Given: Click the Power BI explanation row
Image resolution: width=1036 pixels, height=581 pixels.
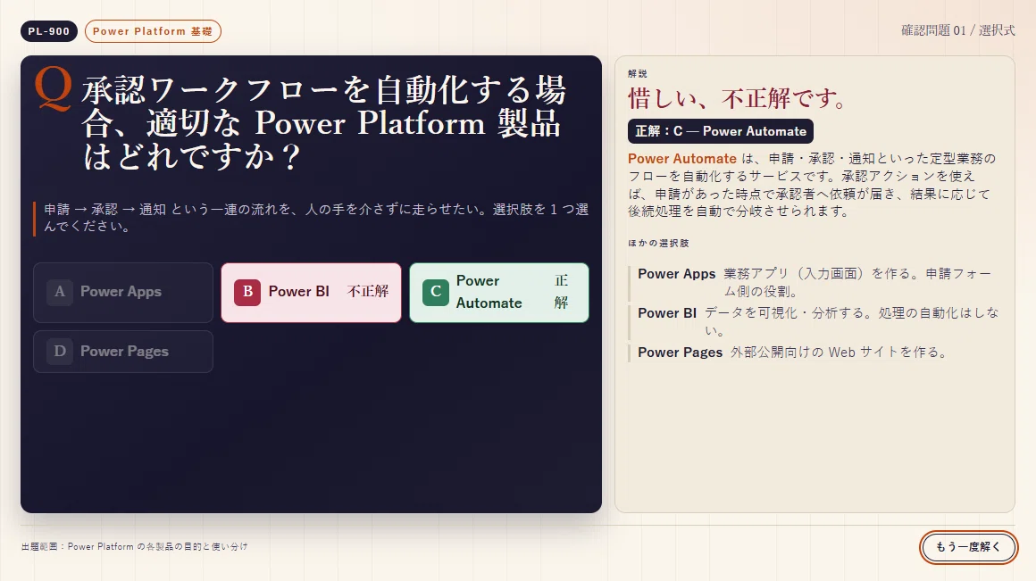Looking at the screenshot, I should [814, 321].
